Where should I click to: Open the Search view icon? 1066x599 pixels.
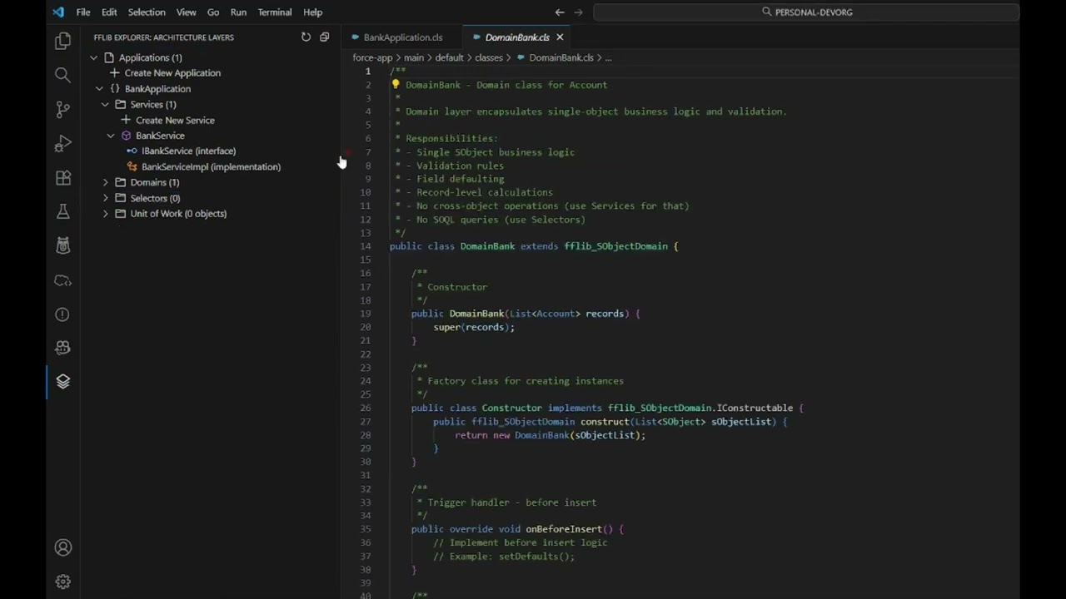click(62, 75)
